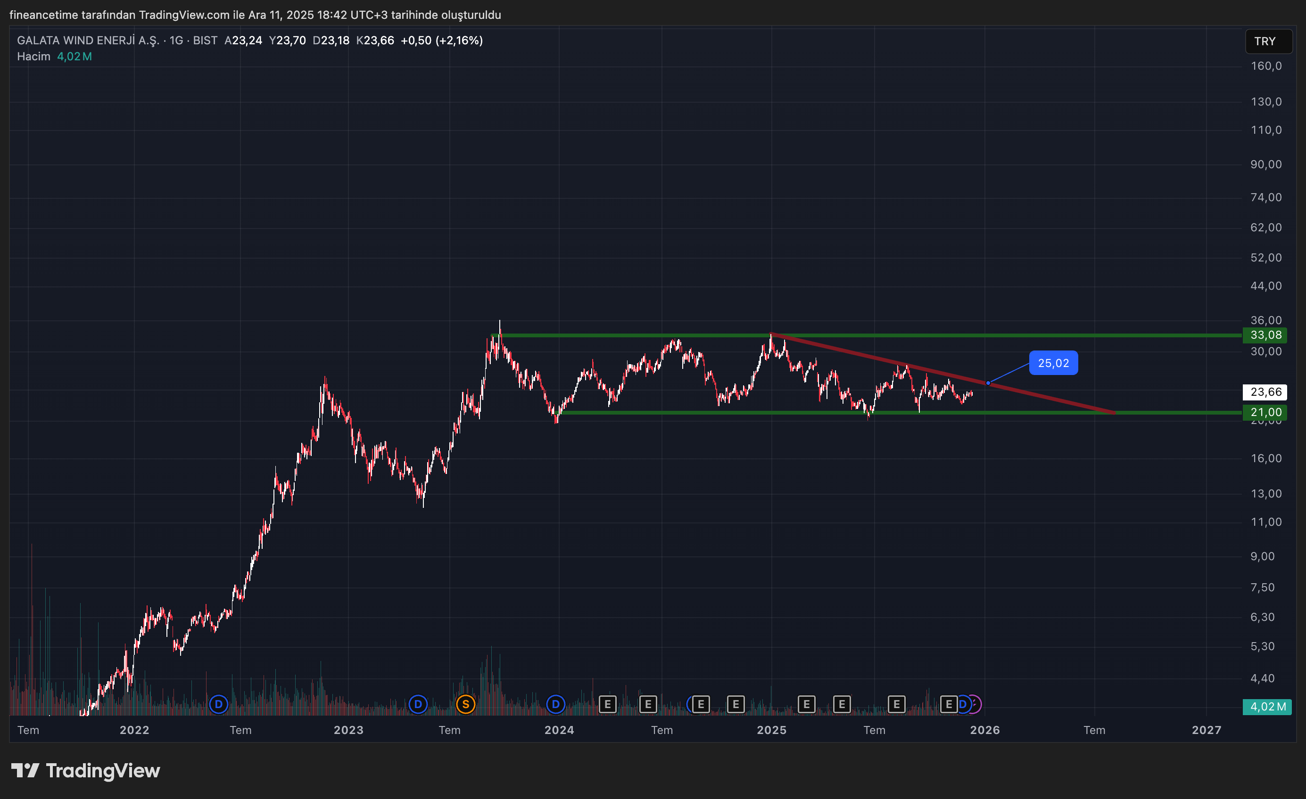Click the dividend D marker near 2024
This screenshot has height=799, width=1306.
[x=555, y=704]
